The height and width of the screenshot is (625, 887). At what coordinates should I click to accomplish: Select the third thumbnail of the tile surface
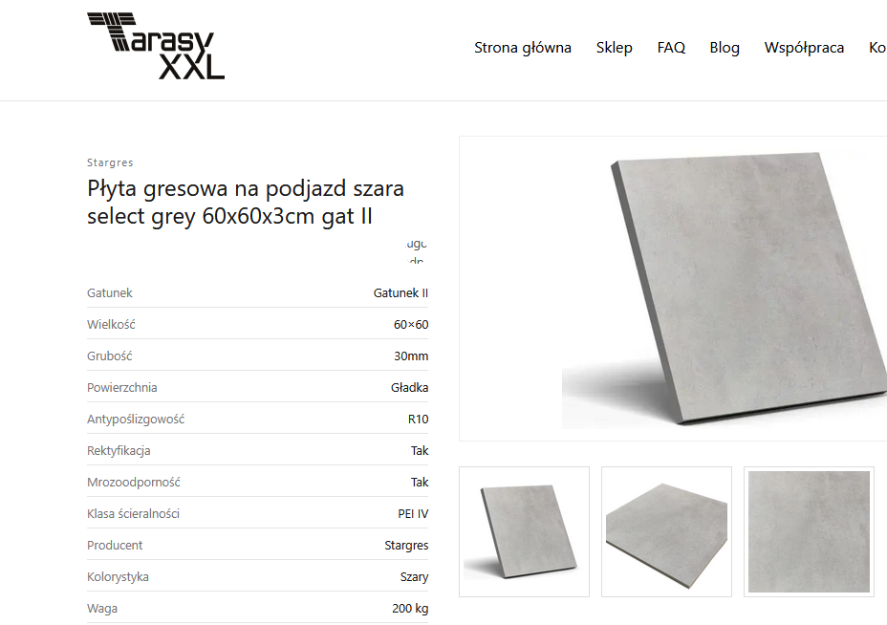click(809, 531)
